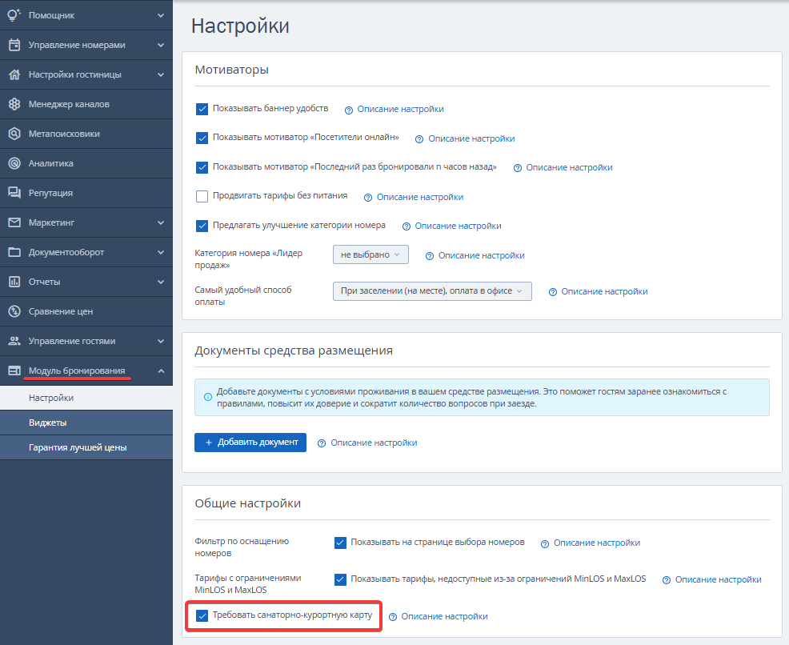Viewport: 789px width, 645px height.
Task: Expand Управление гостями chevron
Action: [161, 341]
